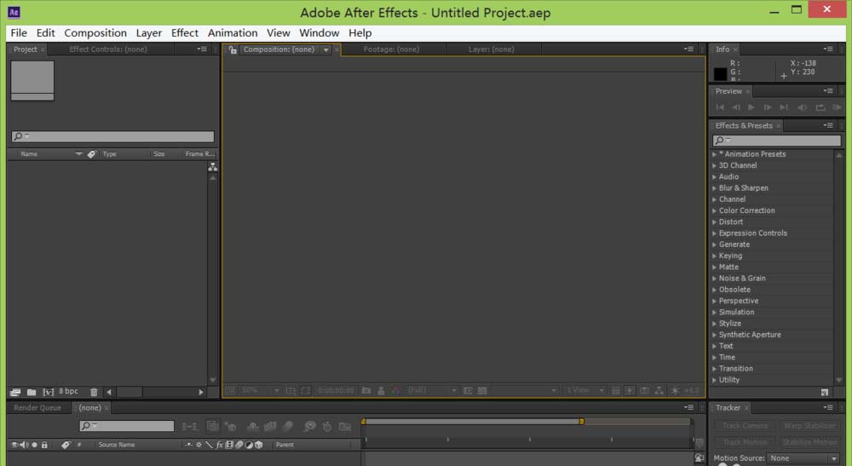Open the Animation menu

click(x=233, y=33)
